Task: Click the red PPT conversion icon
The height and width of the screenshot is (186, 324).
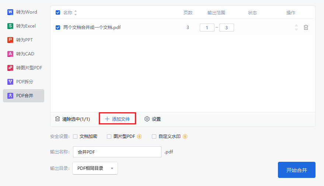Action: [x=10, y=40]
